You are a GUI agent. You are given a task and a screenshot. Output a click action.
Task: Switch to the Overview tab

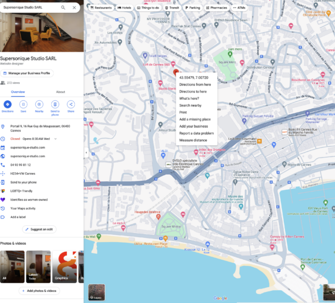(x=18, y=92)
